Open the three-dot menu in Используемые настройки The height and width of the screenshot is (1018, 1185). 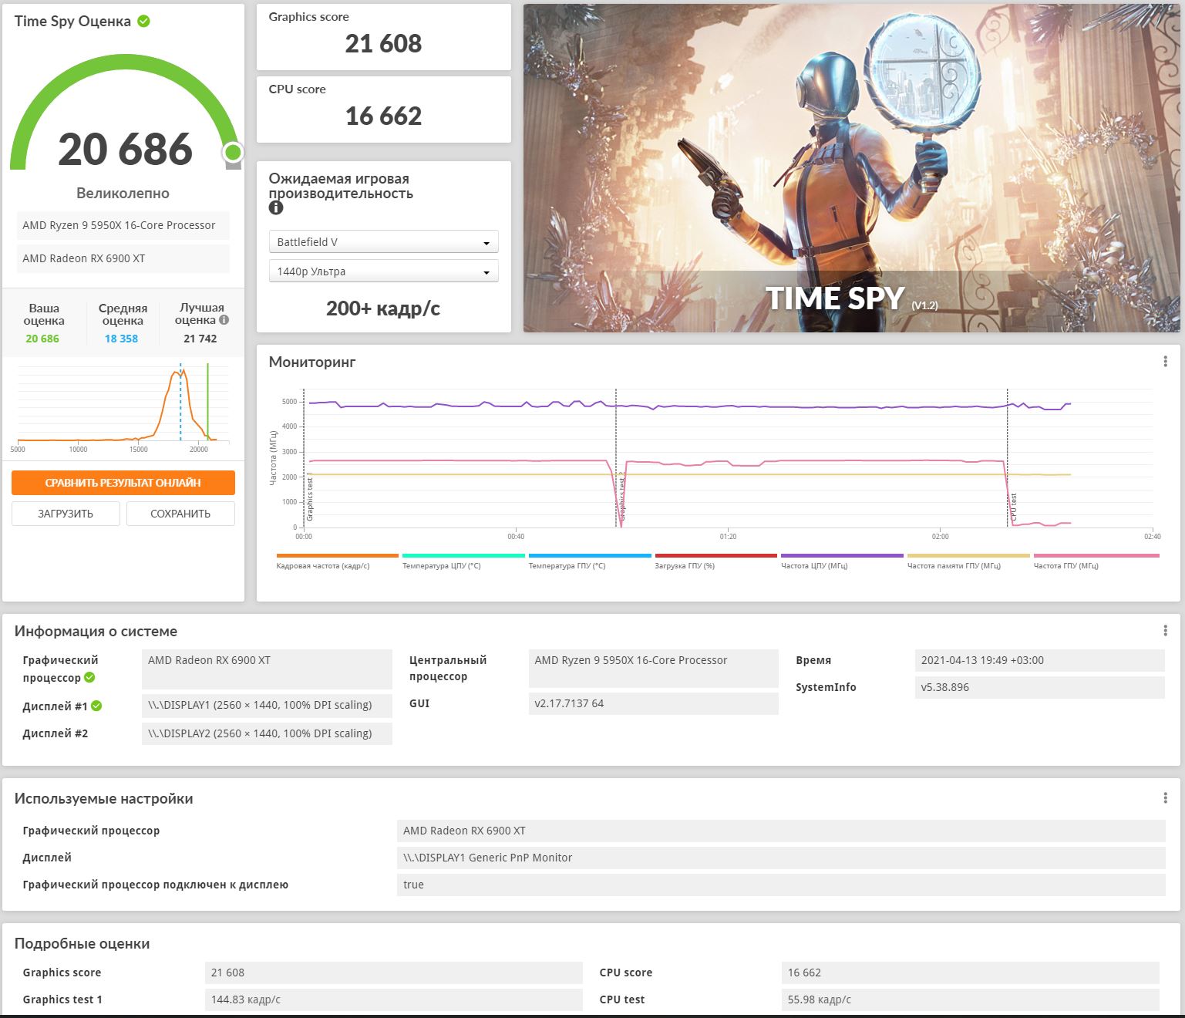coord(1165,798)
